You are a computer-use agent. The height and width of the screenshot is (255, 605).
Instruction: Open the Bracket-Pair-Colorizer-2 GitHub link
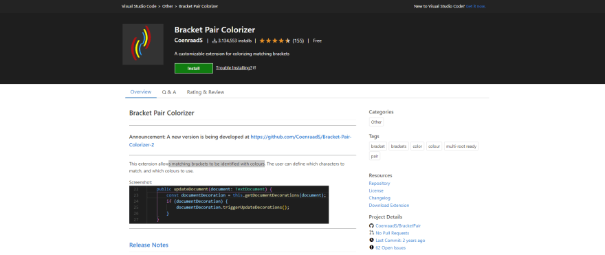[240, 141]
